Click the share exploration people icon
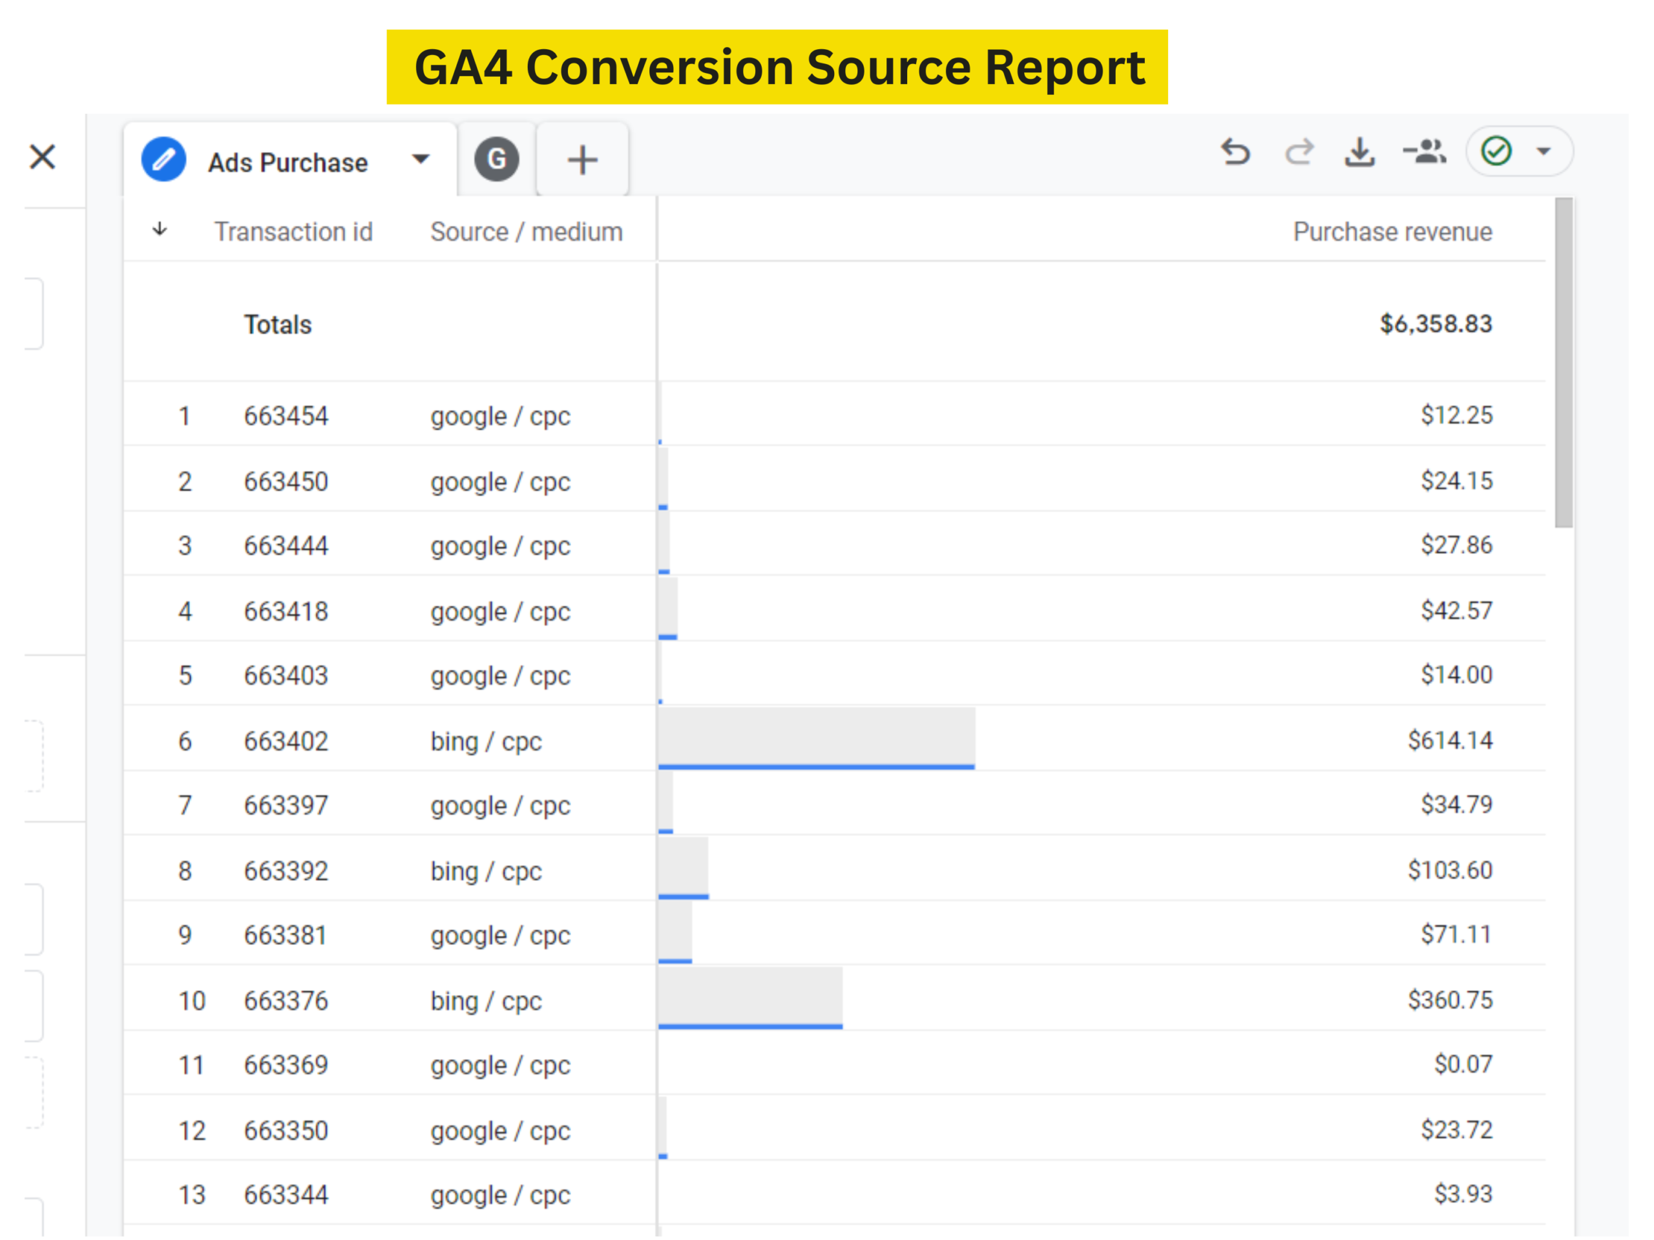 coord(1425,152)
